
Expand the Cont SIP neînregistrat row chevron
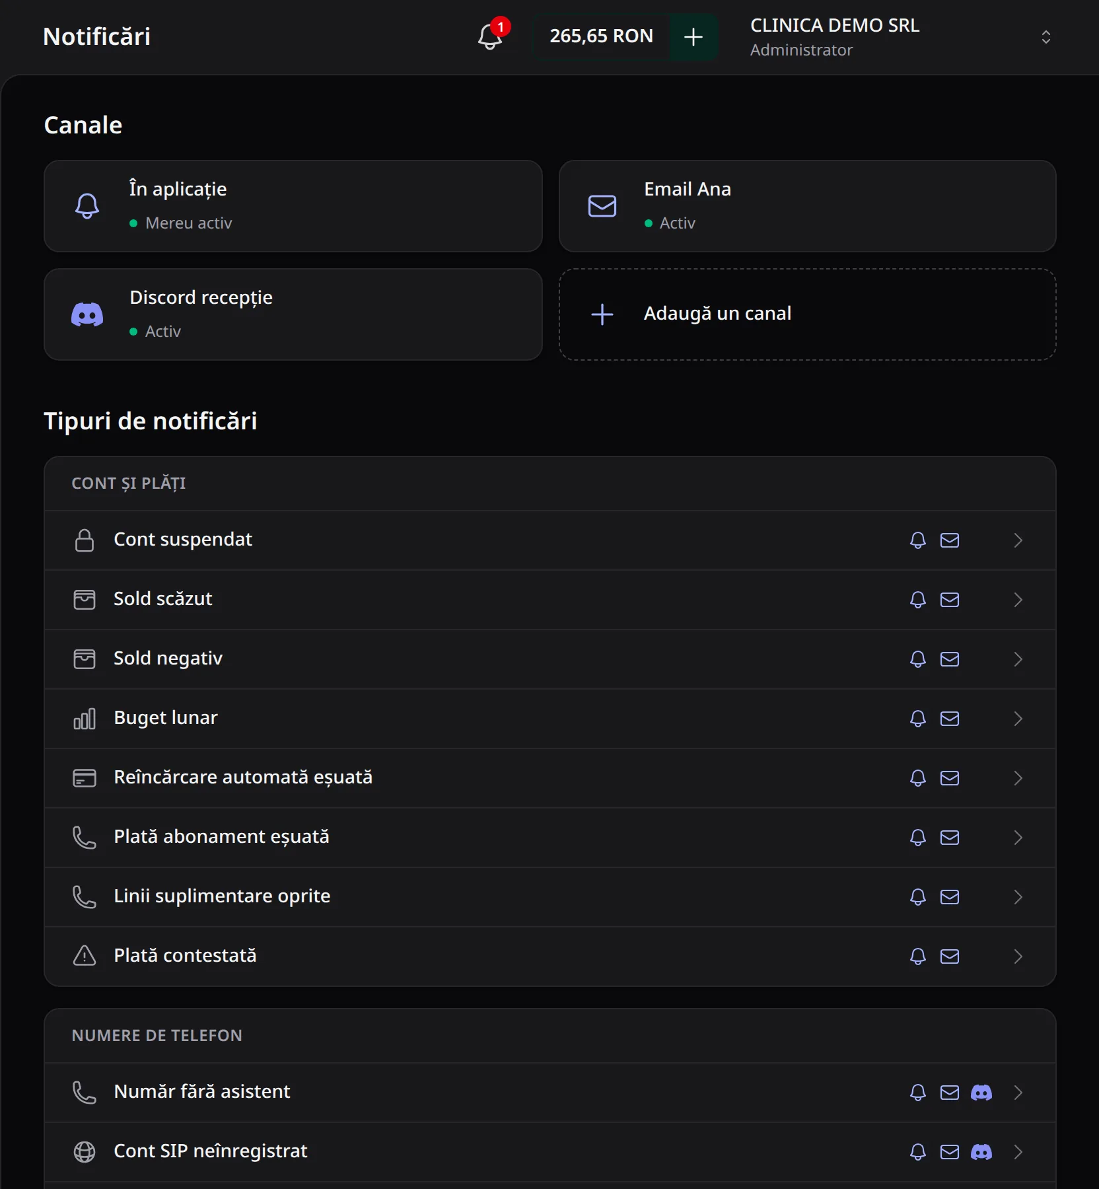1018,1152
